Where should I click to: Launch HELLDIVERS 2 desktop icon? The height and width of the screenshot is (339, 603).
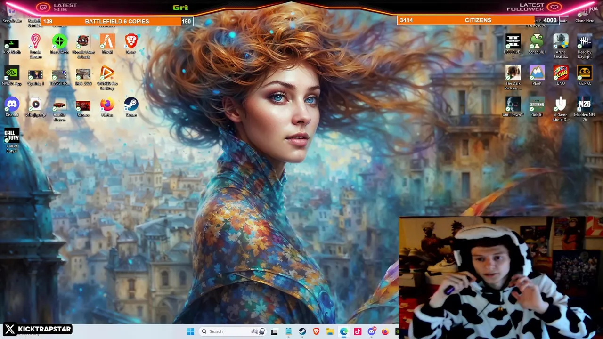(513, 47)
